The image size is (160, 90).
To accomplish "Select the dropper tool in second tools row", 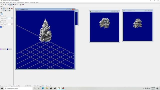I will coord(4,10).
